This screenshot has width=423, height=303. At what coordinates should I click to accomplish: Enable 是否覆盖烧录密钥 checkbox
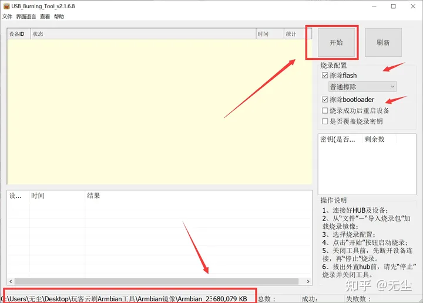click(x=325, y=121)
